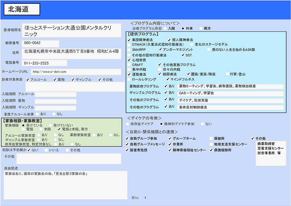Screen dimensions: 291x206
Task: Check the 保健所 cooperation checkbox
Action: [211, 138]
